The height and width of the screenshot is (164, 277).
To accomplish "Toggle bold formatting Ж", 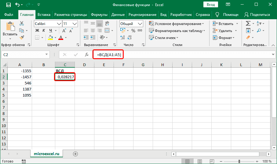I will coord(37,30).
